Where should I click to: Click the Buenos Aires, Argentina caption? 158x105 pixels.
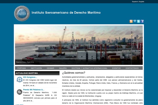tap(25, 62)
